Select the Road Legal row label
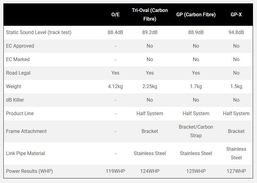Screen dimensions: 257x183 [x=18, y=73]
